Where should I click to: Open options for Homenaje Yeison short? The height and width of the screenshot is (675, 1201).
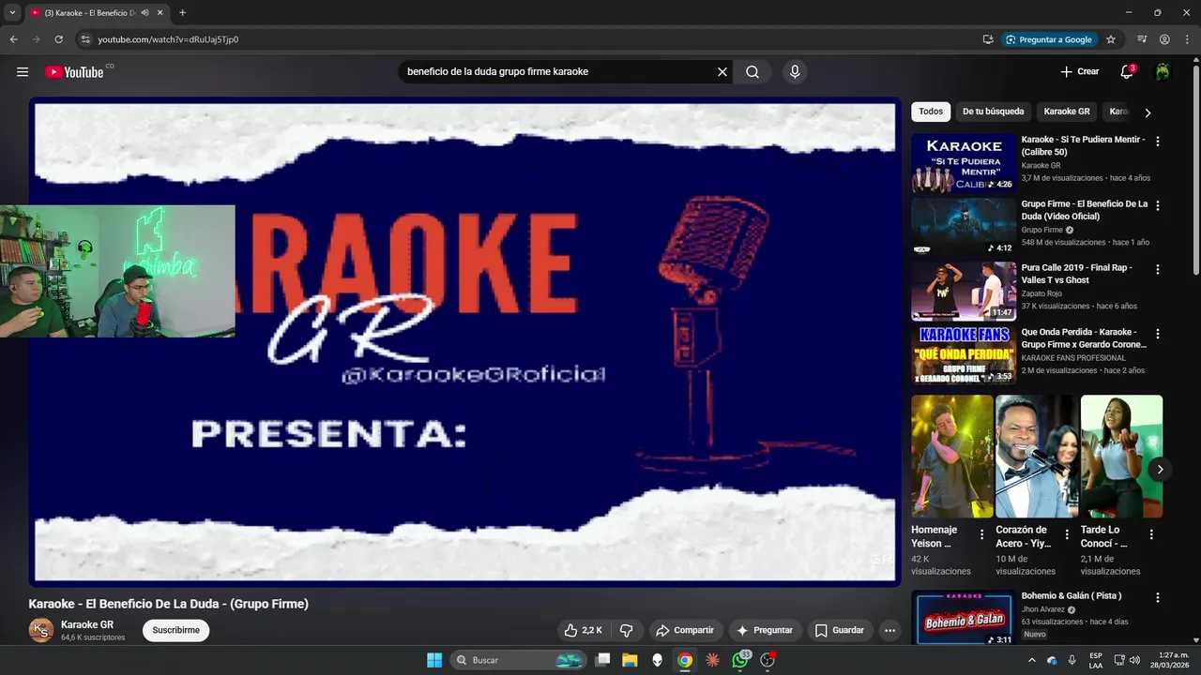point(982,534)
